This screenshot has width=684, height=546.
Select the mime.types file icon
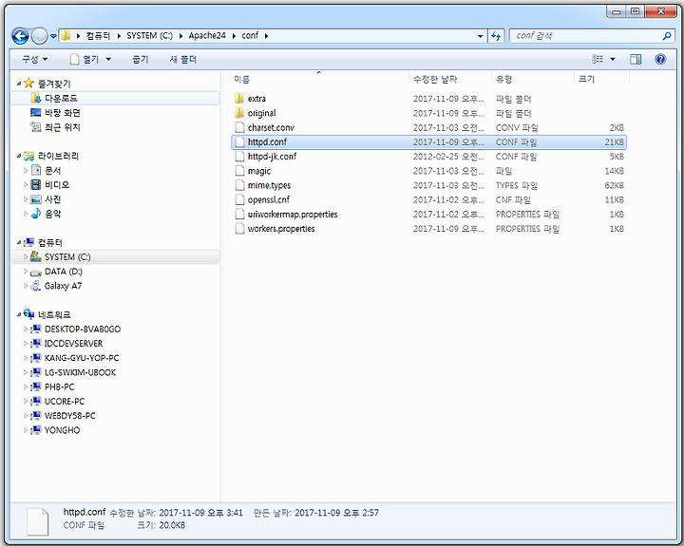pyautogui.click(x=239, y=185)
